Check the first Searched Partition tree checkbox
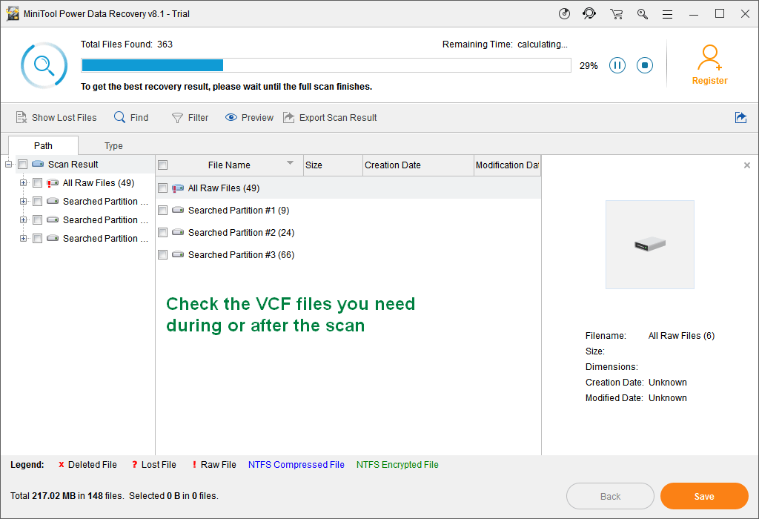Viewport: 759px width, 519px height. 37,202
